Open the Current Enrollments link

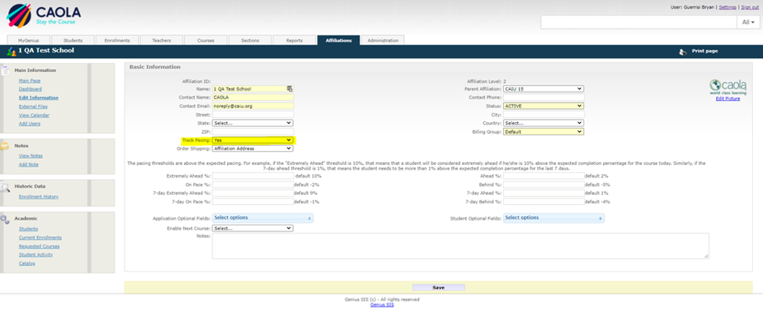point(41,238)
